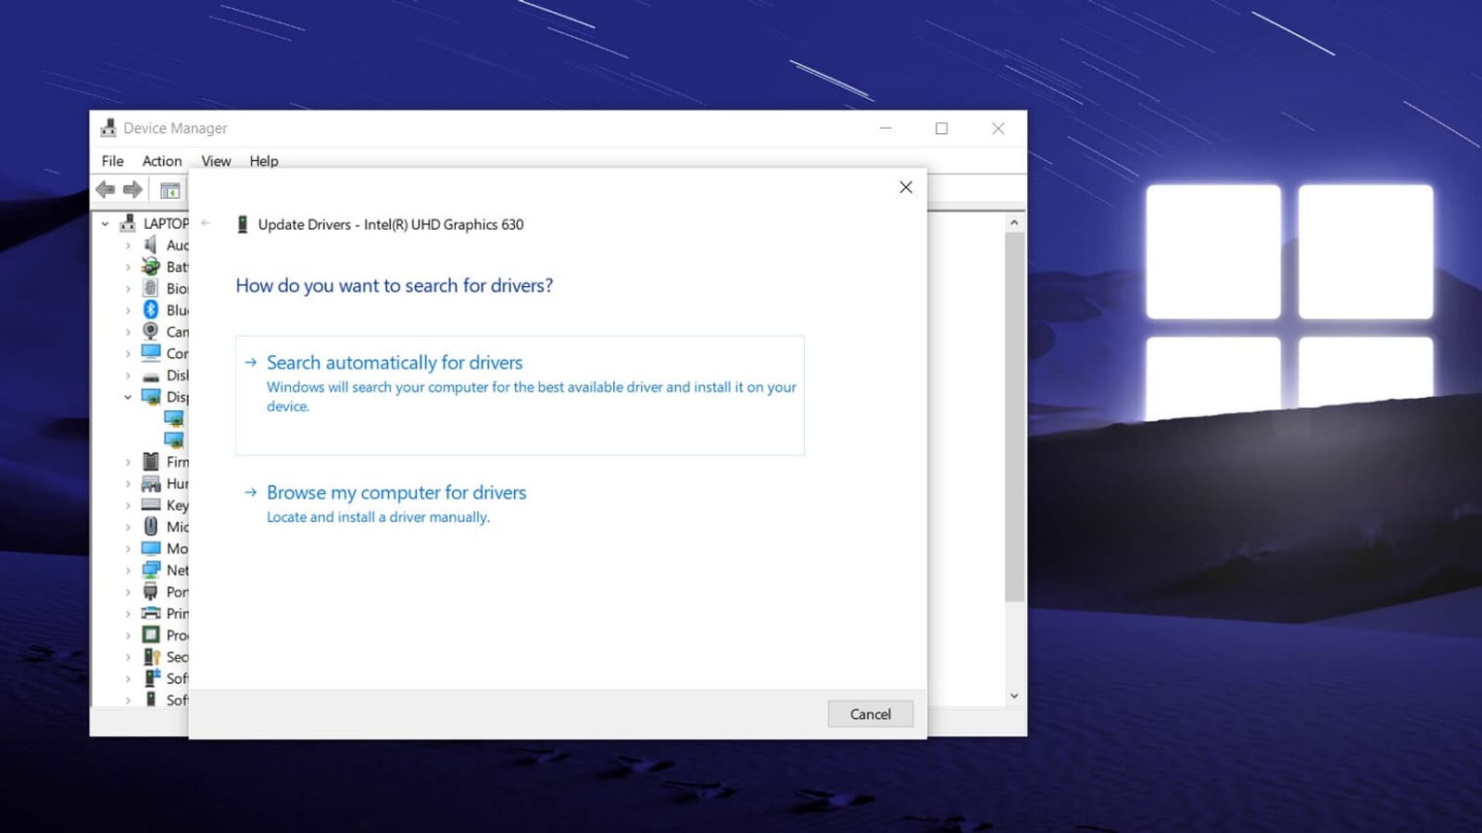Click the Forward arrow in Device Manager toolbar
The width and height of the screenshot is (1482, 833).
133,190
